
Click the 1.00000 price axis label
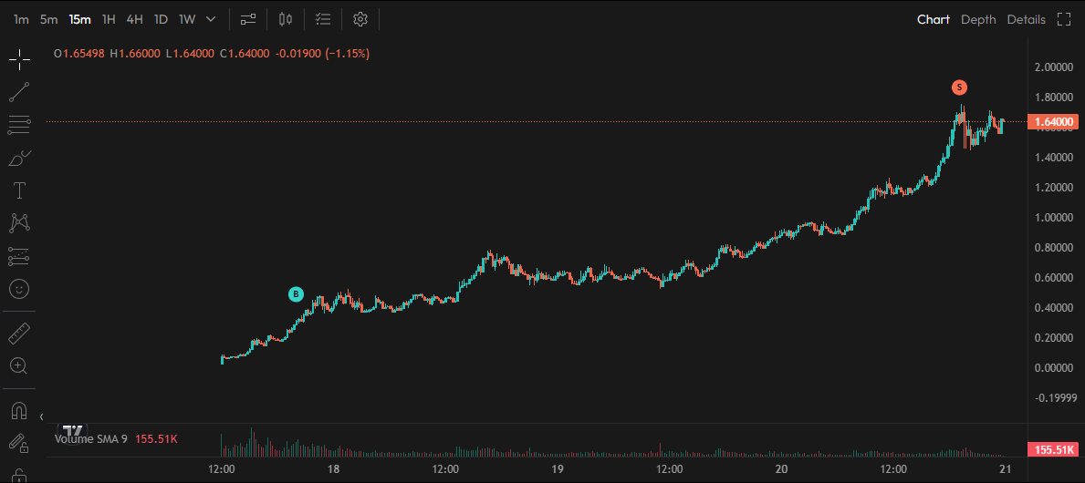pyautogui.click(x=1054, y=218)
